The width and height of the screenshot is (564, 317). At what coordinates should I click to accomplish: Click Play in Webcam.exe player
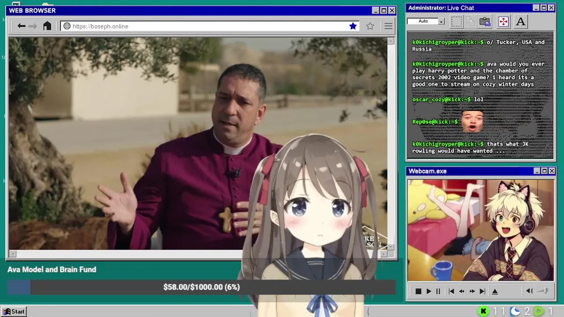(429, 291)
